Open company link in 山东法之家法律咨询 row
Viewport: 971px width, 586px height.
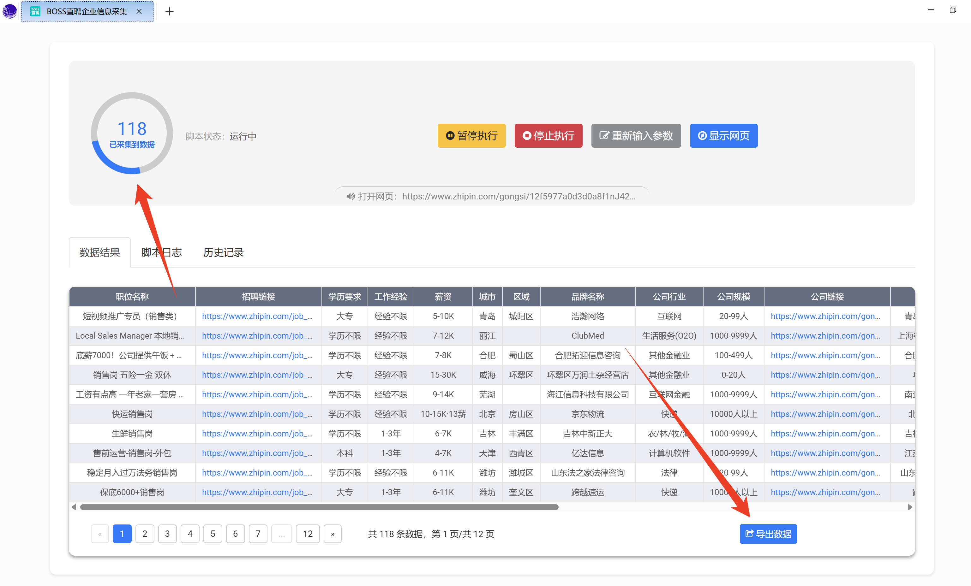point(825,473)
